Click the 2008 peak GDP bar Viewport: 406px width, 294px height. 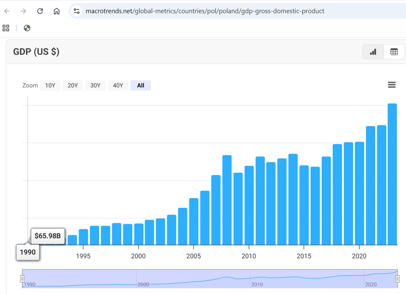(x=227, y=200)
